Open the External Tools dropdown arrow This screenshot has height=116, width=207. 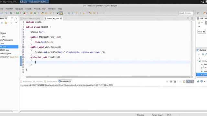point(27,13)
